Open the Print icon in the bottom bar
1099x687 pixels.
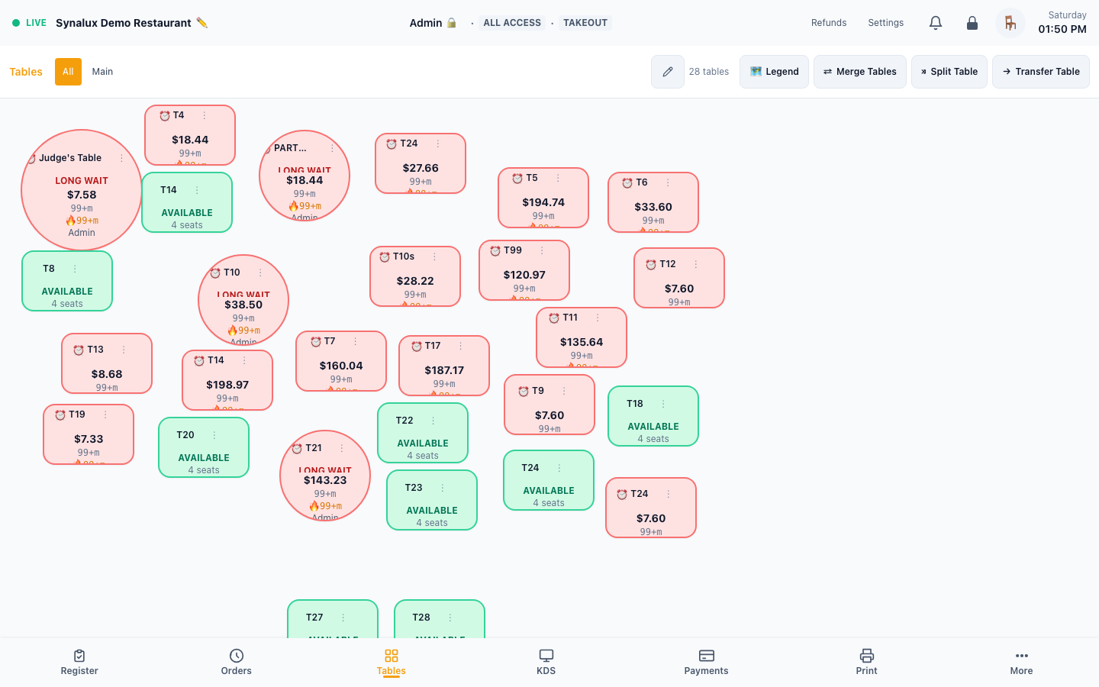click(x=866, y=662)
